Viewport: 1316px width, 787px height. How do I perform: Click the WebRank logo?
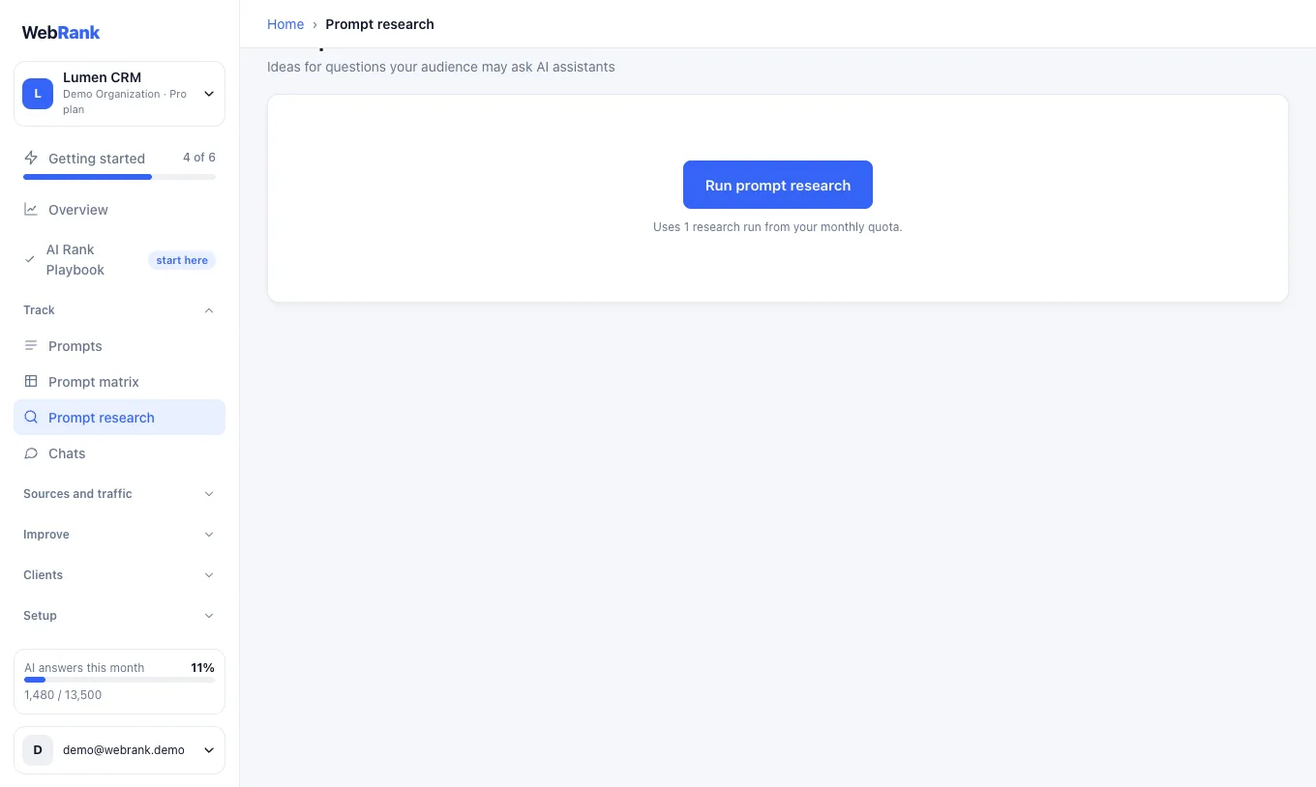61,32
